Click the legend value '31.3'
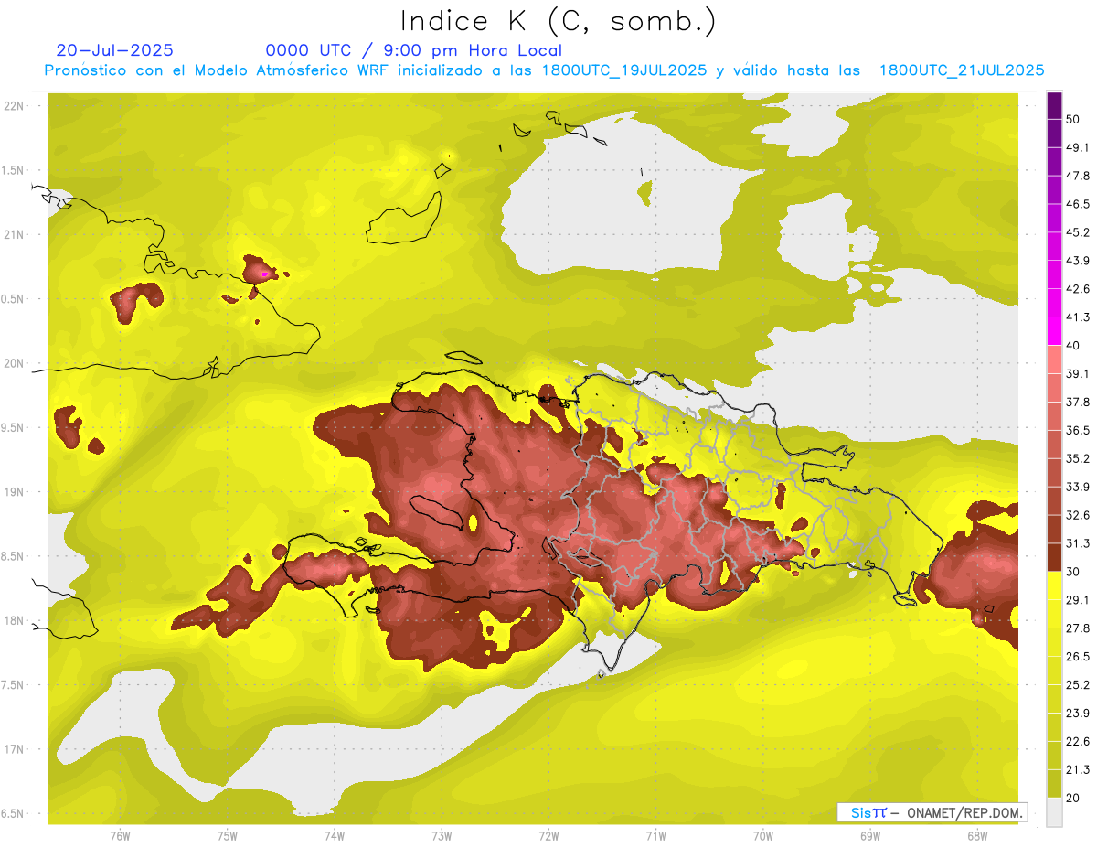The image size is (1097, 848). pyautogui.click(x=1078, y=544)
